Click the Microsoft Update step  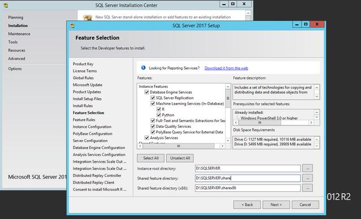pyautogui.click(x=87, y=85)
